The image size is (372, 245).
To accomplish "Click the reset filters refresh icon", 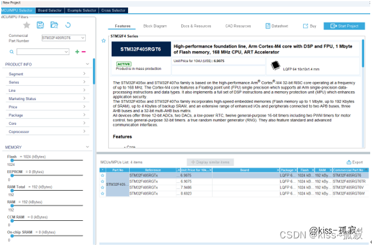I will (68, 25).
